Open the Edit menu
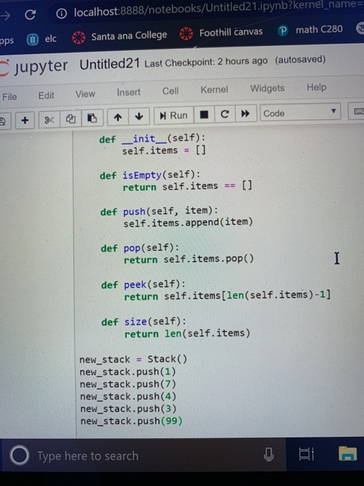 [x=46, y=95]
